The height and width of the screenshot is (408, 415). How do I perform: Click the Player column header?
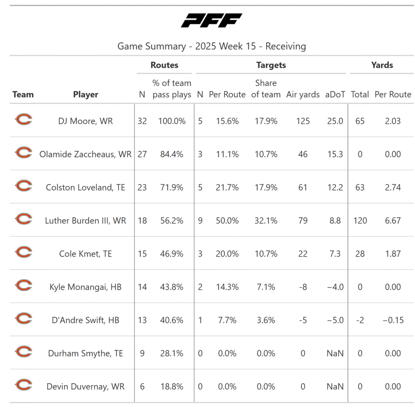pyautogui.click(x=86, y=95)
